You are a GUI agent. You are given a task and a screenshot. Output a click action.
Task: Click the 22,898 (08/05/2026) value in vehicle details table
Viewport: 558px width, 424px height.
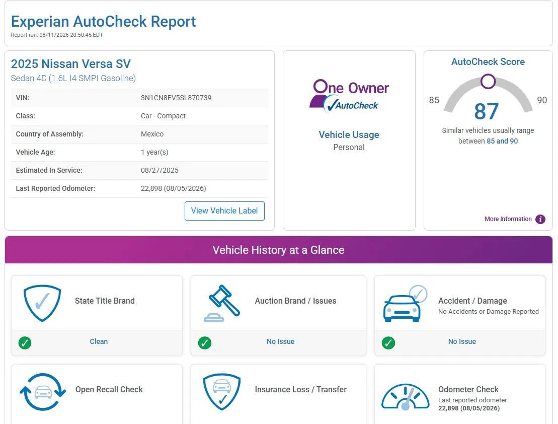click(173, 188)
